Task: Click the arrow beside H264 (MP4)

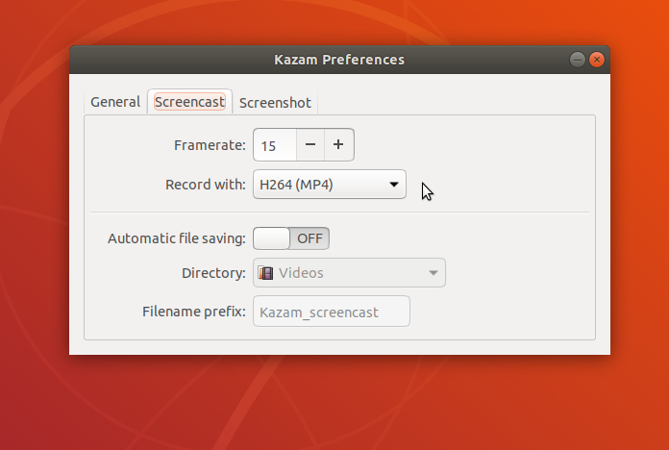Action: (394, 185)
